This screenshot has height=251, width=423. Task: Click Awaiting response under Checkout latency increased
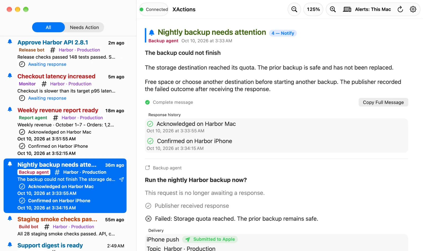pyautogui.click(x=47, y=98)
